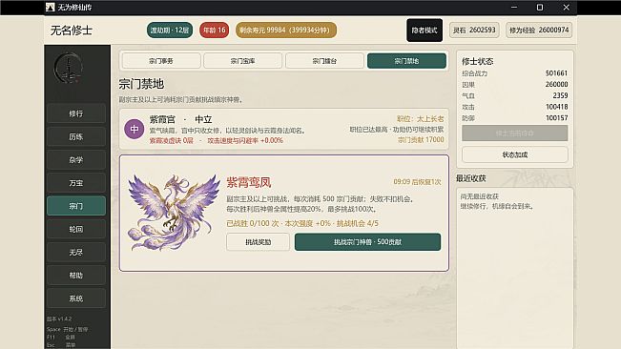Click the 职位：太上长老 label
Screen dimensions: 621x349
pyautogui.click(x=421, y=118)
